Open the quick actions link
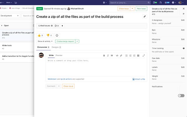This screenshot has height=117, width=187. point(66,79)
